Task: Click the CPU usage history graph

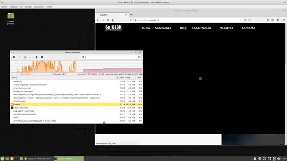Action: point(43,67)
